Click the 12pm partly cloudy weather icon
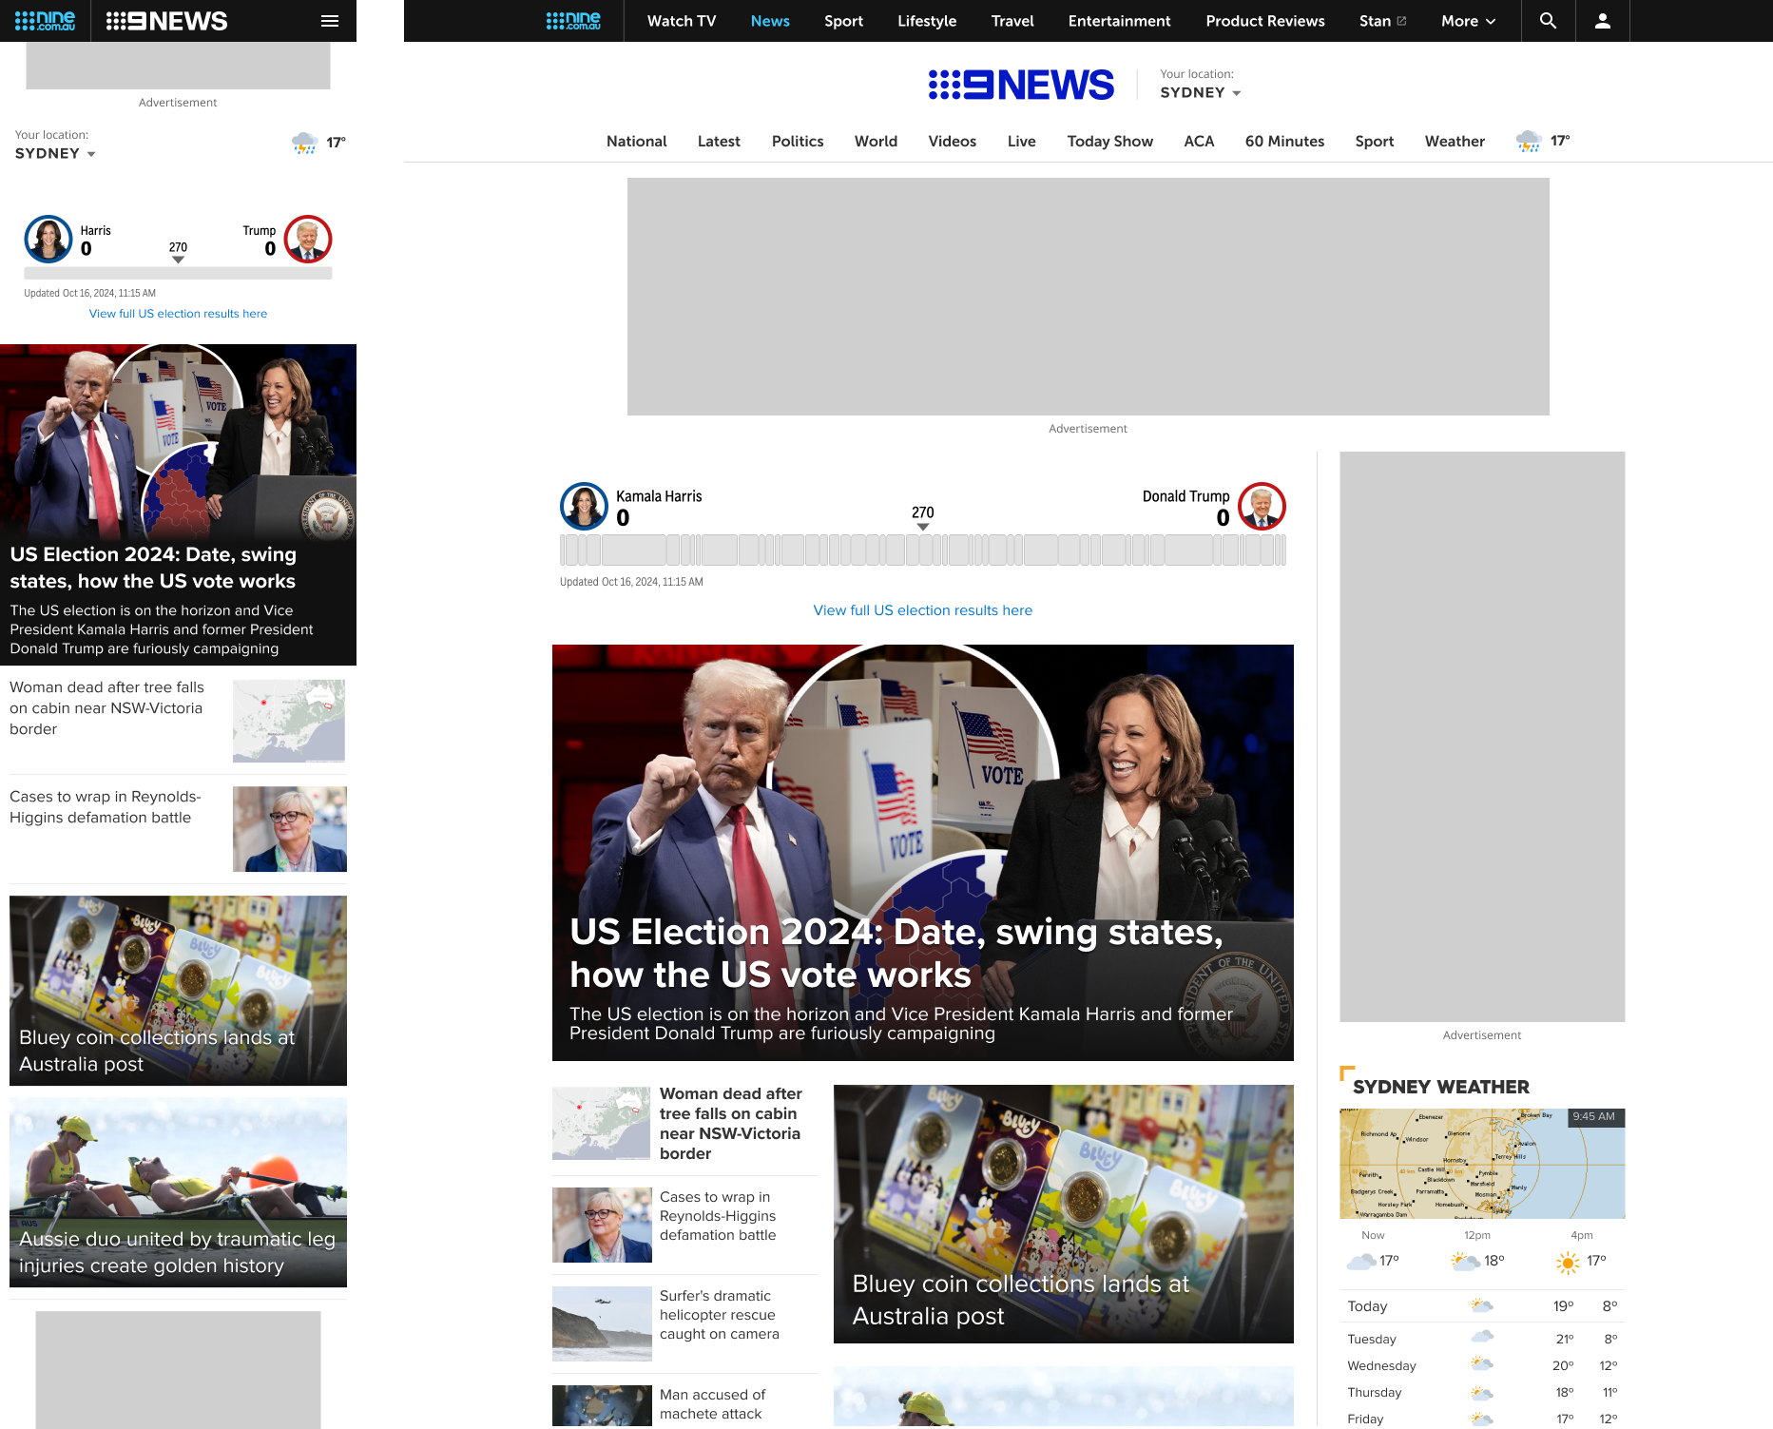Screen dimensions: 1773x1429 pos(1465,1262)
